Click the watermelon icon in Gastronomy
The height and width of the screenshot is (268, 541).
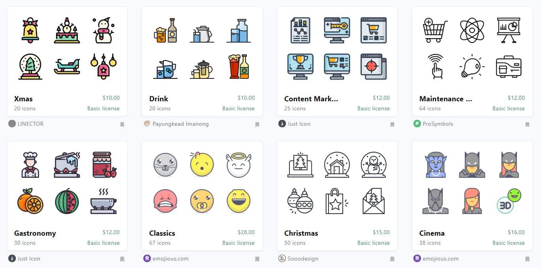tap(67, 201)
